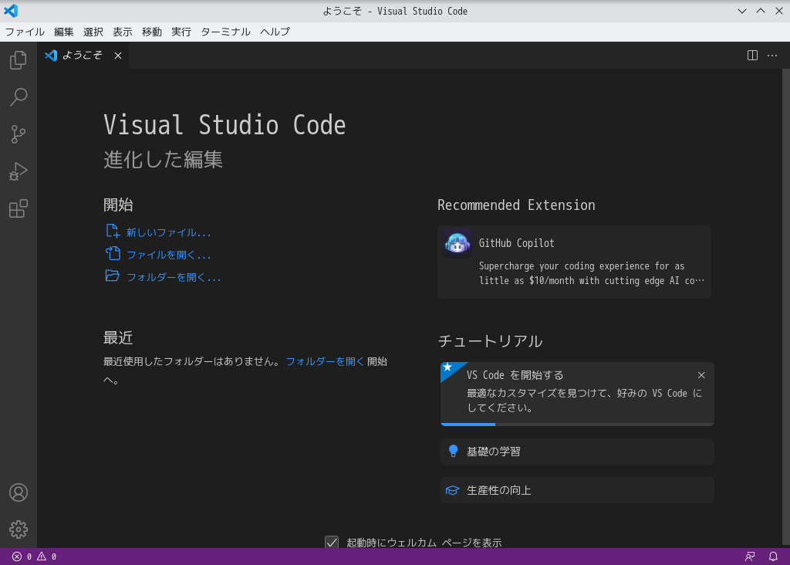Screen dimensions: 790x565
Task: Click the 最近 heading
Action: pyautogui.click(x=118, y=338)
